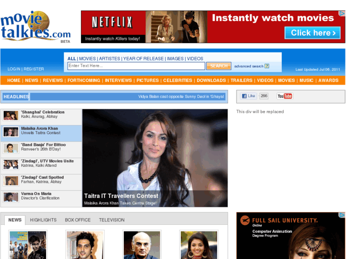This screenshot has width=346, height=259.
Task: Open the 'Shanghai' Celebration story thumbnail
Action: click(x=10, y=115)
